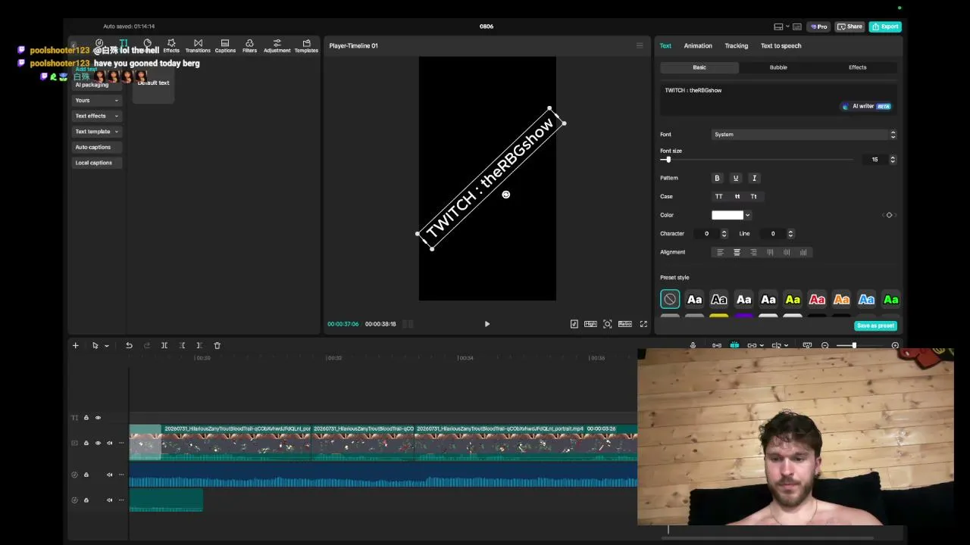Zoom out the timeline
Image resolution: width=970 pixels, height=545 pixels.
pyautogui.click(x=825, y=345)
